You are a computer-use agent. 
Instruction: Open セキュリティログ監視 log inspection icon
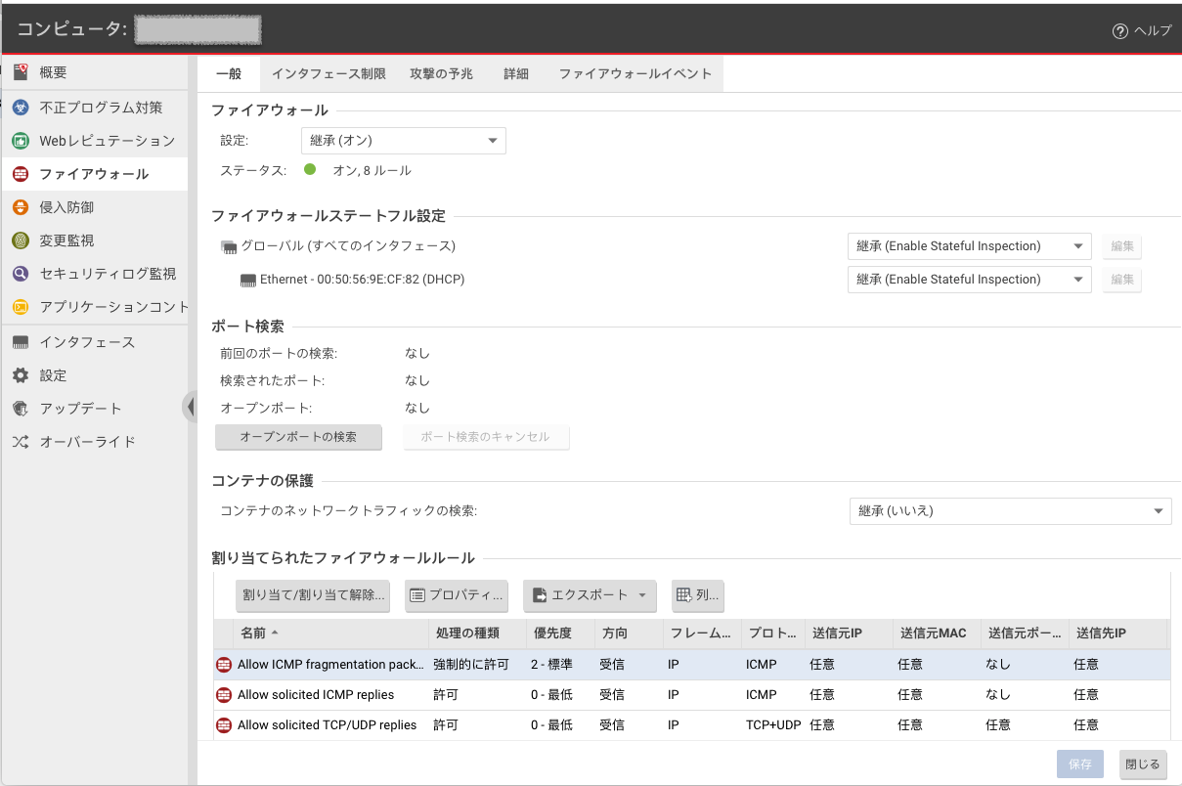coord(21,274)
